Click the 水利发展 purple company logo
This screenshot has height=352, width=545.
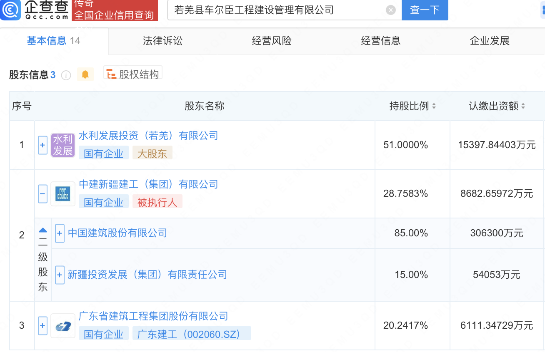pos(63,145)
